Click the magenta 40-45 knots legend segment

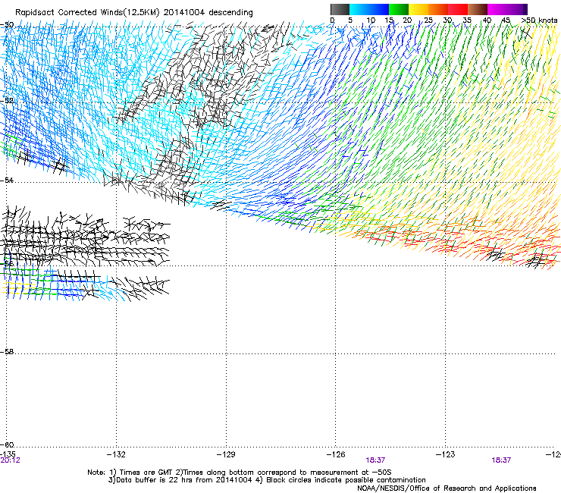click(497, 9)
